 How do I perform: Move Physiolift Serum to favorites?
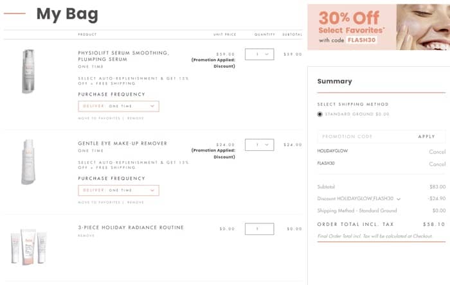coord(99,118)
